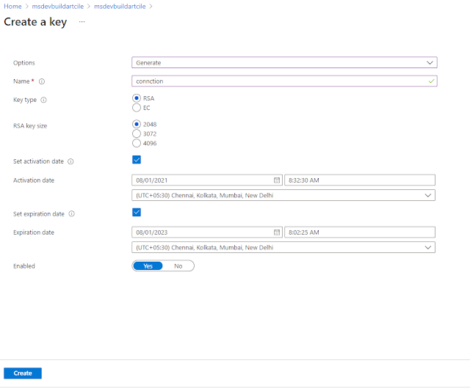Choose the 2048 RSA key size
The height and width of the screenshot is (388, 470).
137,124
